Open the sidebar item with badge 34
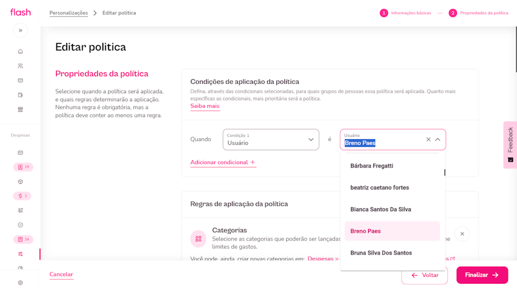The width and height of the screenshot is (517, 290). (23, 240)
